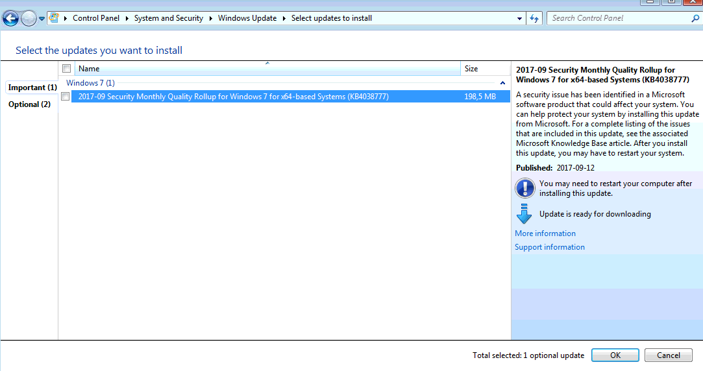Expand arrow after System and Security breadcrumb
This screenshot has width=703, height=371.
pos(211,18)
